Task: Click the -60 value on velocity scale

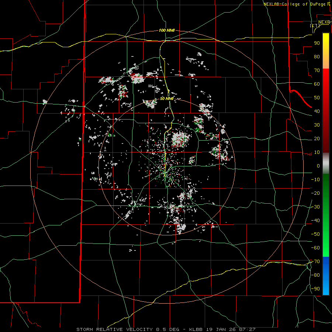Action: click(315, 248)
